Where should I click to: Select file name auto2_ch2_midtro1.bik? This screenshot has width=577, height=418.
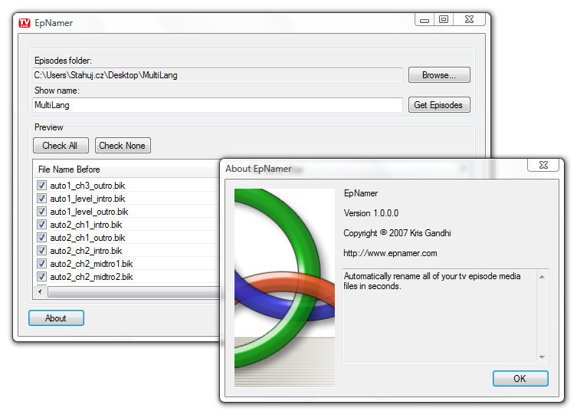[x=91, y=264]
